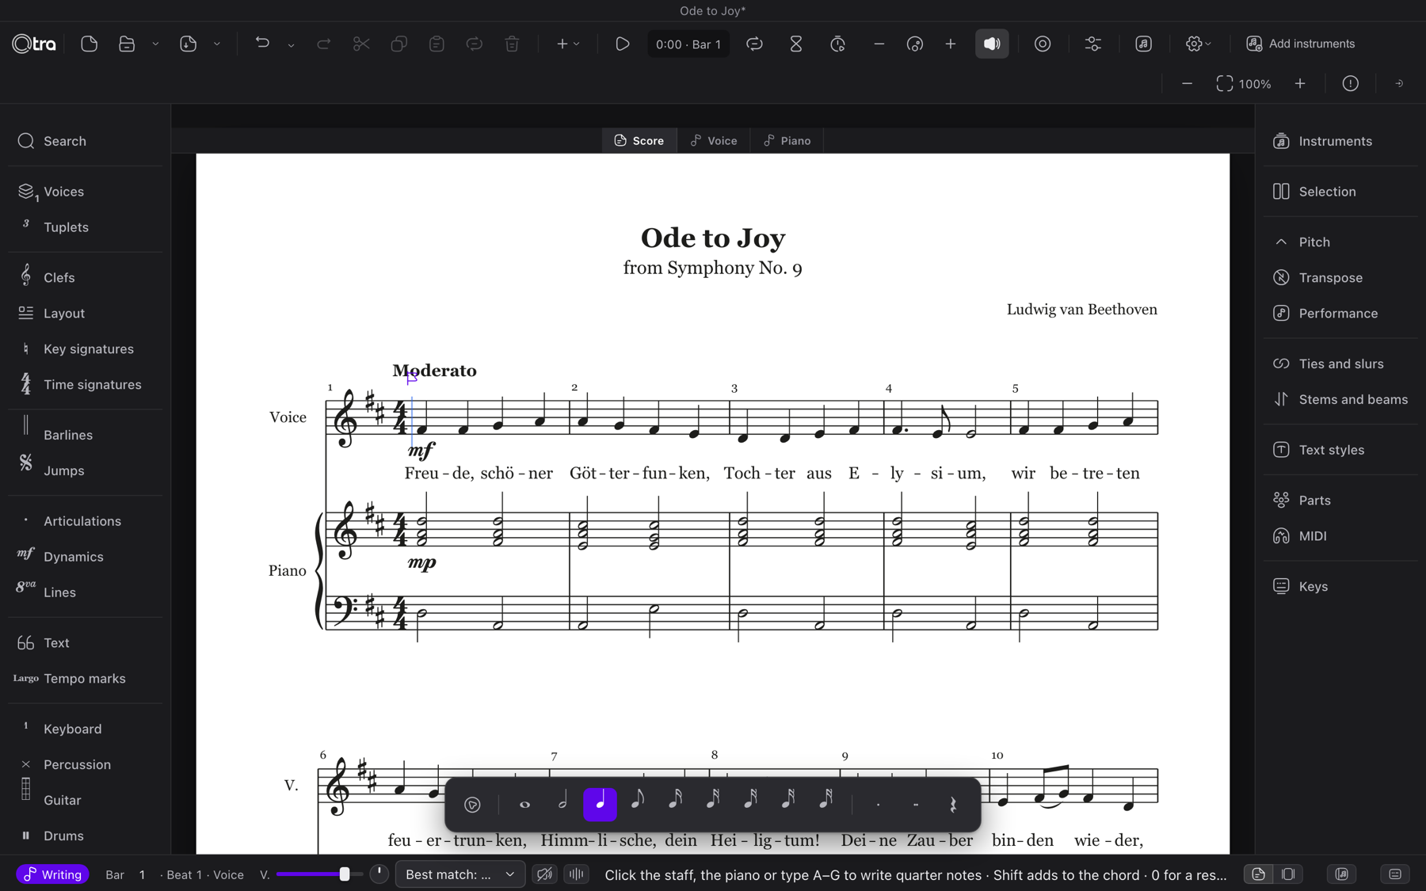1426x891 pixels.
Task: Switch to the Voice tab
Action: [714, 141]
